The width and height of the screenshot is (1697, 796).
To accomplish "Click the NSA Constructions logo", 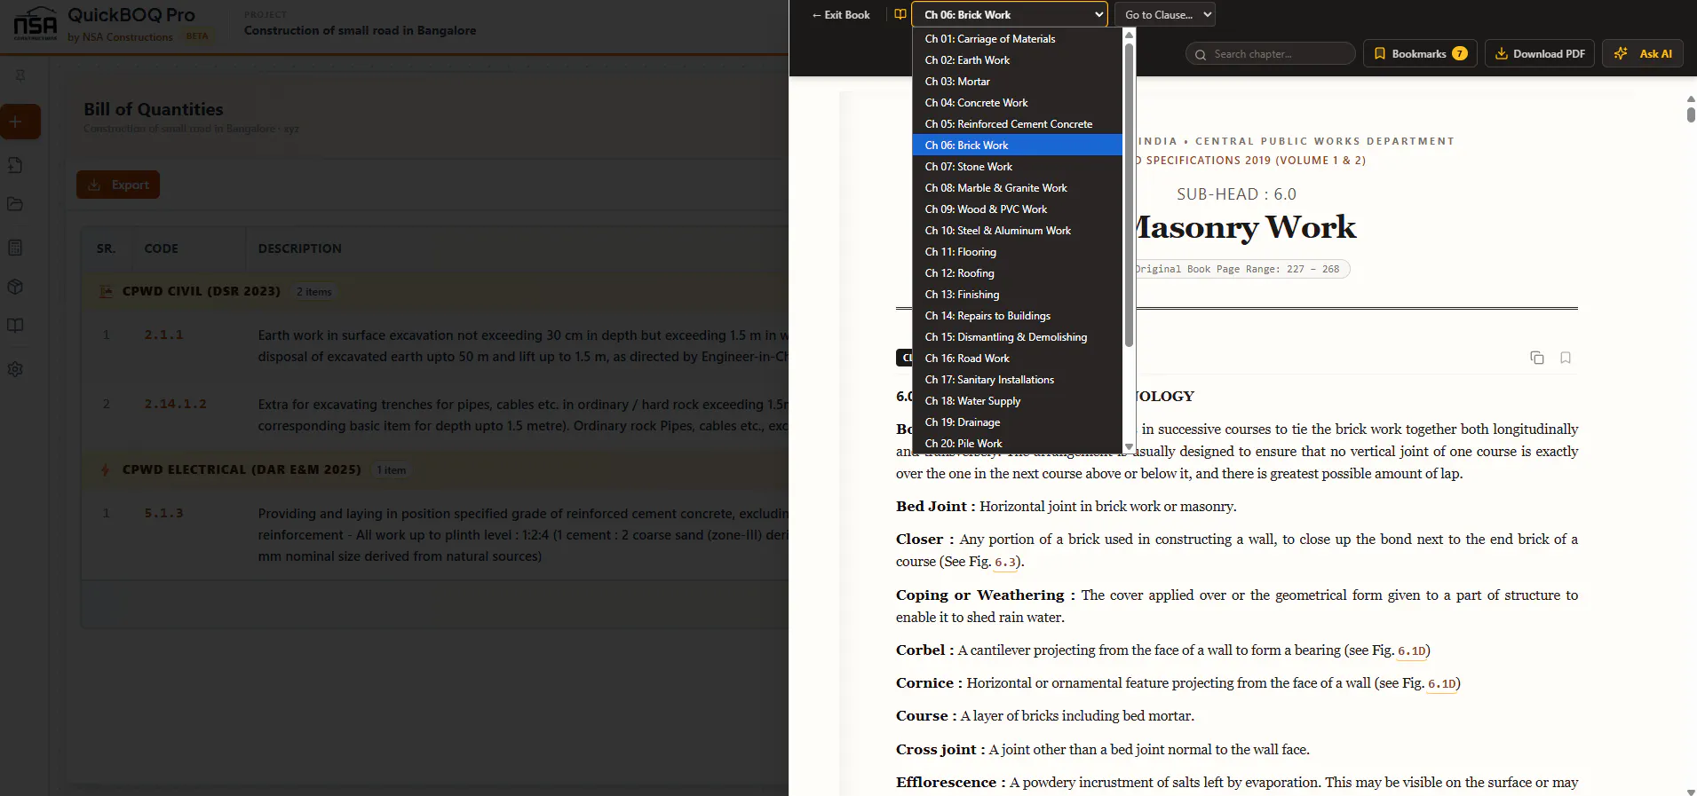I will (36, 24).
